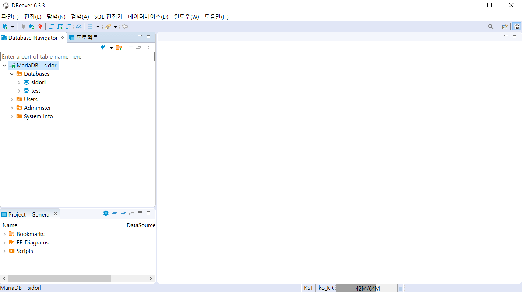Open the dropdown arrow beside the pen icon
Image resolution: width=522 pixels, height=292 pixels.
[115, 27]
